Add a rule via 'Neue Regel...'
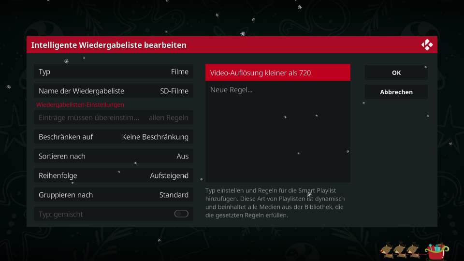 (278, 90)
